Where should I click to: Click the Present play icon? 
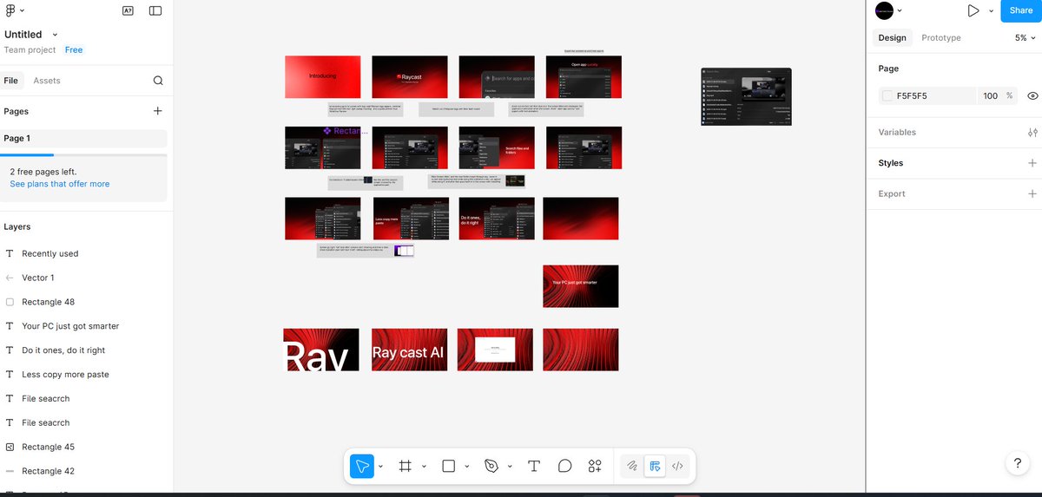pyautogui.click(x=973, y=10)
